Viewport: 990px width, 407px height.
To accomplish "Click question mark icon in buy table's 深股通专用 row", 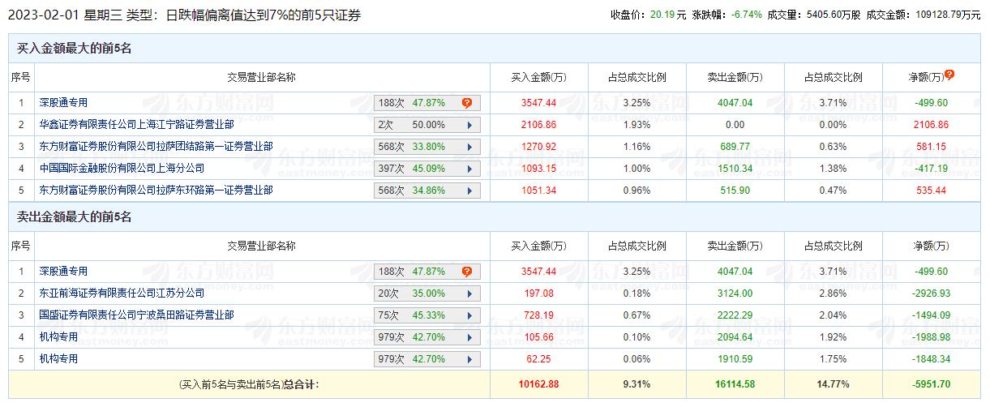I will tap(467, 103).
